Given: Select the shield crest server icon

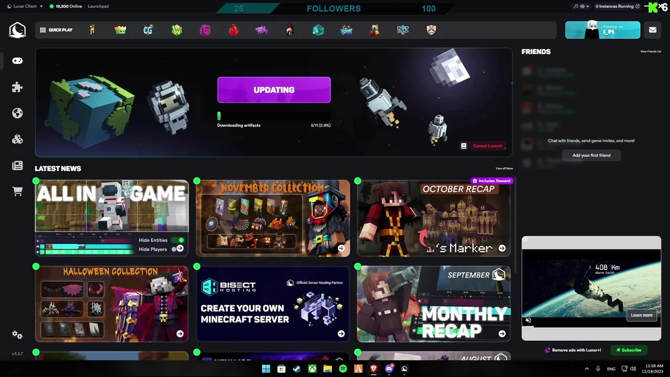Looking at the screenshot, I should coord(431,30).
